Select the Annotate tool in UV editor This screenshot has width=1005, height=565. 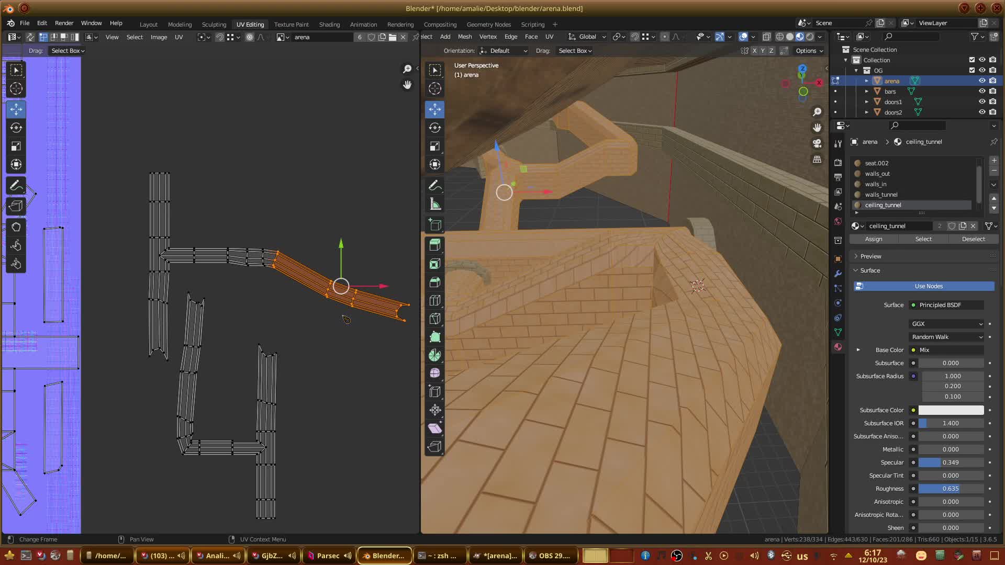tap(16, 186)
